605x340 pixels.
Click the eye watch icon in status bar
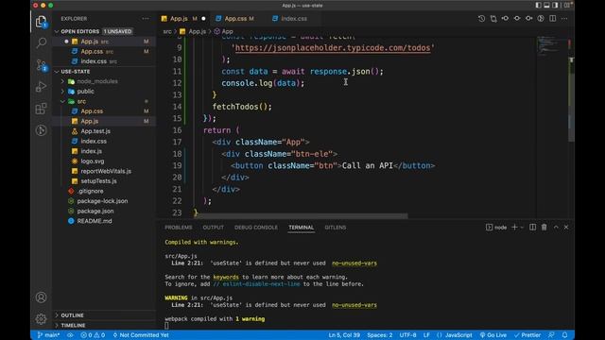(x=70, y=335)
